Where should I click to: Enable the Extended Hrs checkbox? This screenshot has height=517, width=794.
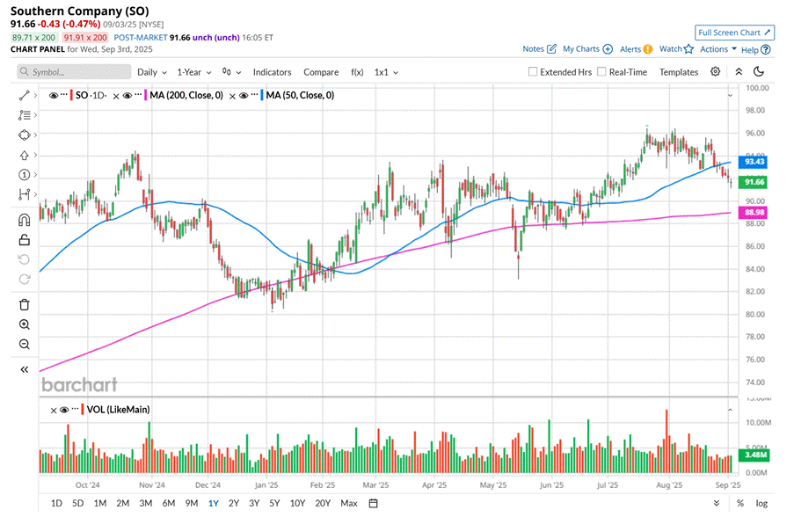[x=533, y=72]
